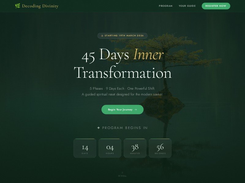Select the 14 DAYS countdown card

click(85, 148)
